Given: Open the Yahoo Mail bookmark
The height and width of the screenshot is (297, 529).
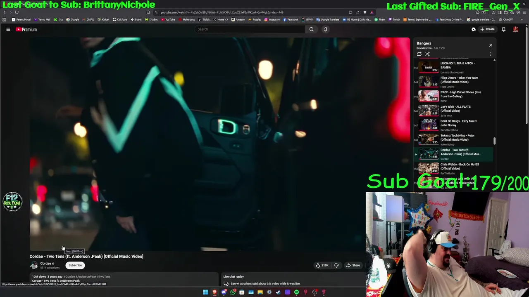Looking at the screenshot, I should coord(42,19).
